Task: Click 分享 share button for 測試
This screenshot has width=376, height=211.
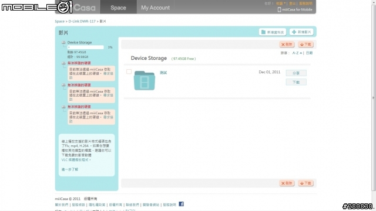Action: point(296,73)
